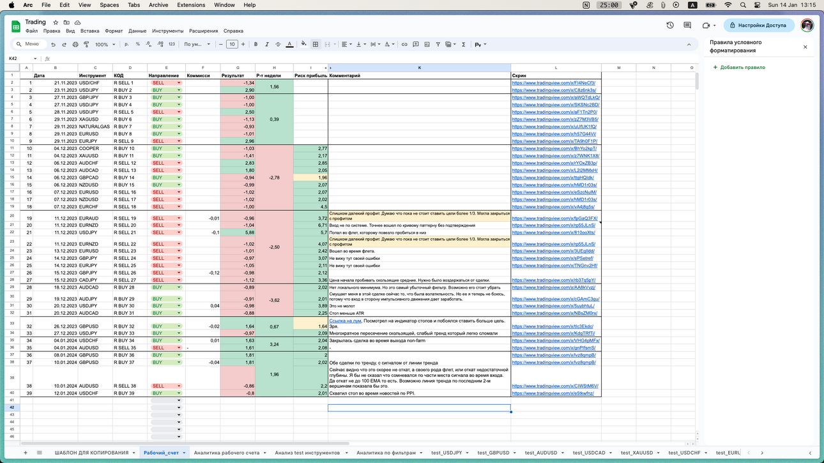The height and width of the screenshot is (463, 824).
Task: Select the Комментарий header cell
Action: click(x=419, y=75)
